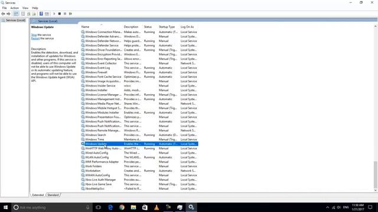Click gear icon of Windows Installer row
378x212 pixels.
[83, 90]
